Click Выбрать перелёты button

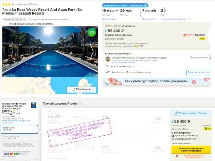point(198,72)
